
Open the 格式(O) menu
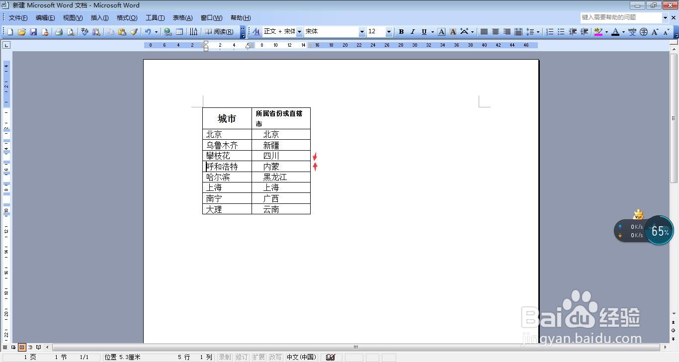pyautogui.click(x=127, y=18)
